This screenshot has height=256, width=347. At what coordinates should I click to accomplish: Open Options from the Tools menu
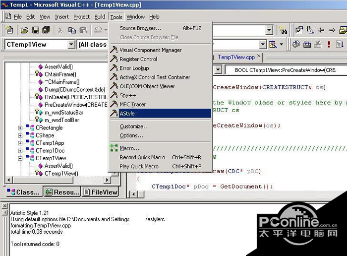(x=161, y=135)
